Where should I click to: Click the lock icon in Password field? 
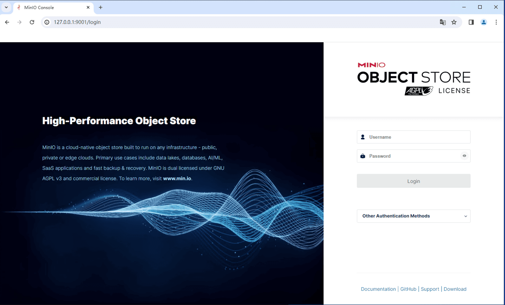(363, 156)
